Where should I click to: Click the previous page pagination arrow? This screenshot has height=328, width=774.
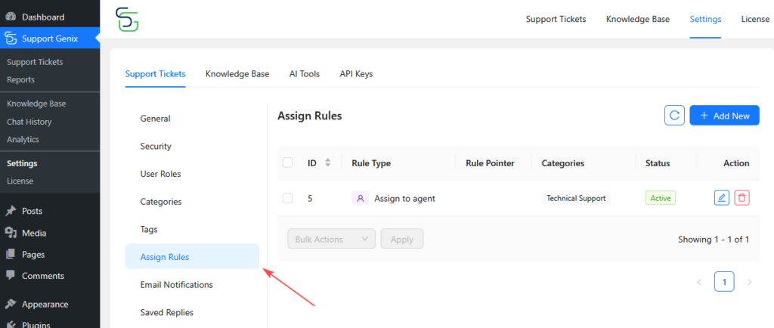point(698,282)
